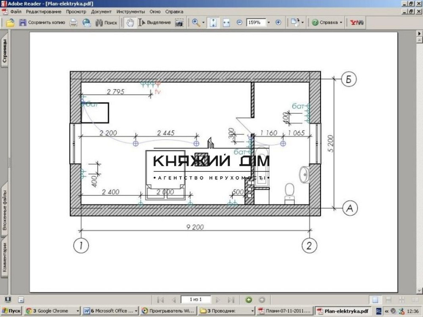The width and height of the screenshot is (423, 317).
Task: Click the Open file folder icon
Action: coord(10,22)
